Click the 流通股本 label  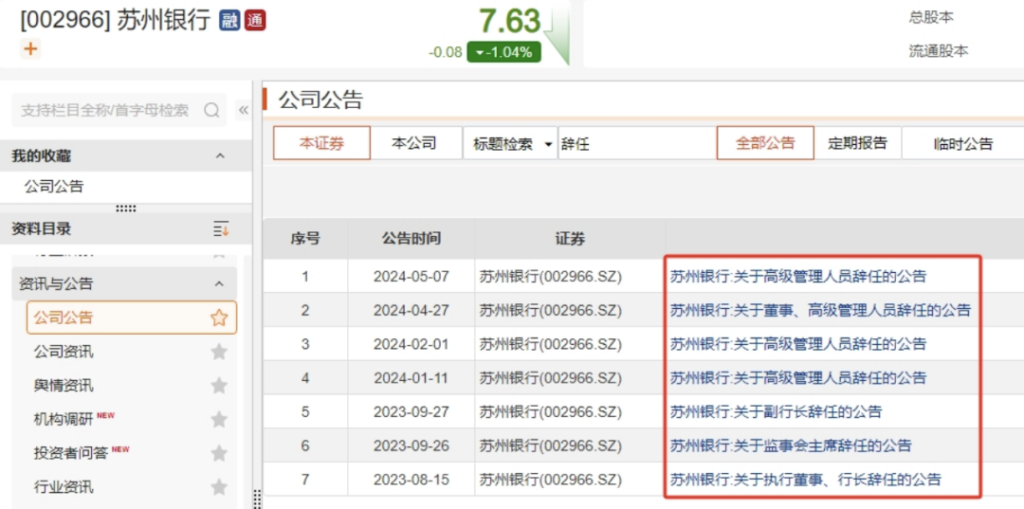coord(939,51)
